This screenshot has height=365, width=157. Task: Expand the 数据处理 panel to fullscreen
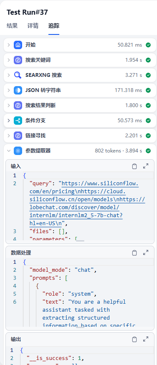tap(146, 253)
